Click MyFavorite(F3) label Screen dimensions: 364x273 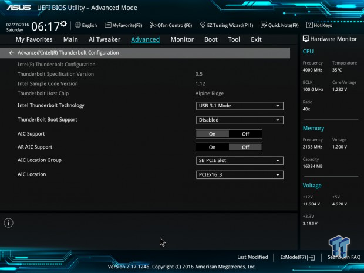pyautogui.click(x=127, y=25)
